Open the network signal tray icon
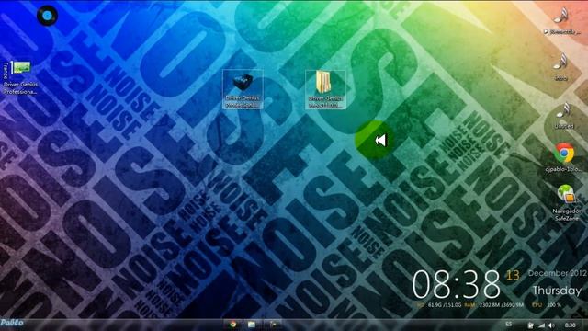The width and height of the screenshot is (588, 331). pos(541,325)
